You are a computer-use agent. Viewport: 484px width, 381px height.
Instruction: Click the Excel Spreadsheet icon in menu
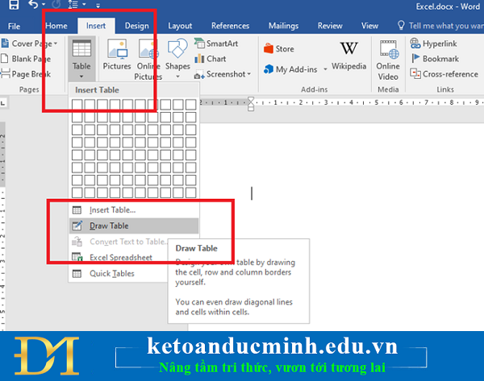point(77,257)
